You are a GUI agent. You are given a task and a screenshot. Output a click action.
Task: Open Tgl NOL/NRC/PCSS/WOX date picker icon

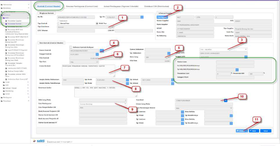[237, 69]
